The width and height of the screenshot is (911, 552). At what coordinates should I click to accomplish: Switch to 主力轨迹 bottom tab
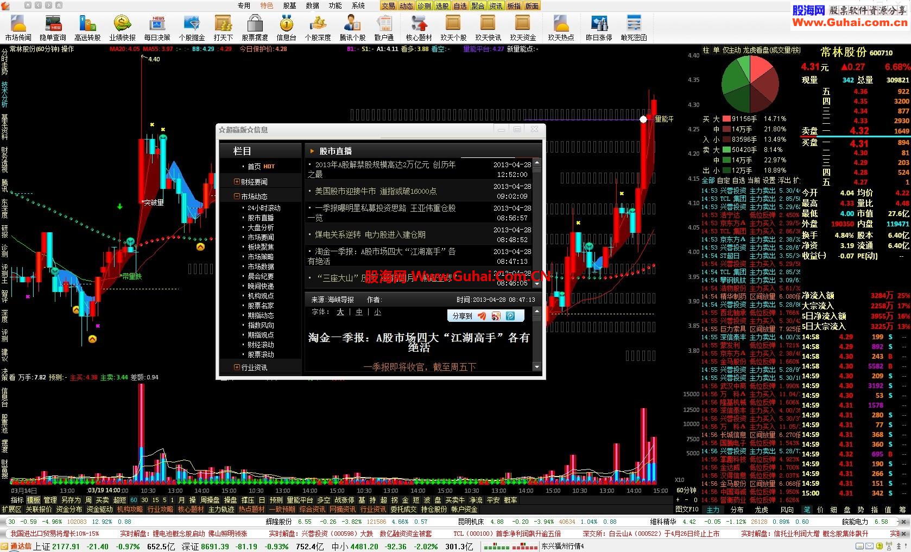[221, 510]
